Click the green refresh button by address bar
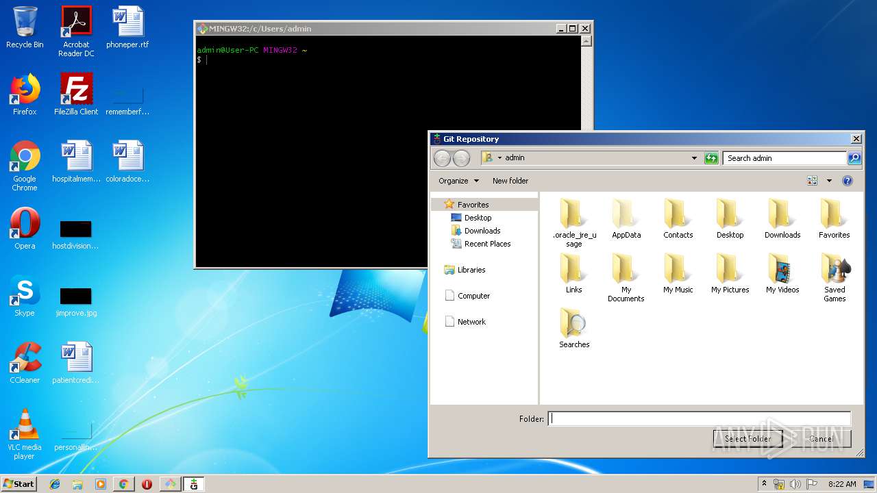The height and width of the screenshot is (493, 877). pos(711,158)
